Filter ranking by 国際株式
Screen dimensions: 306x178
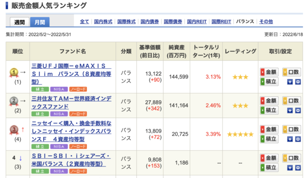click(127, 22)
